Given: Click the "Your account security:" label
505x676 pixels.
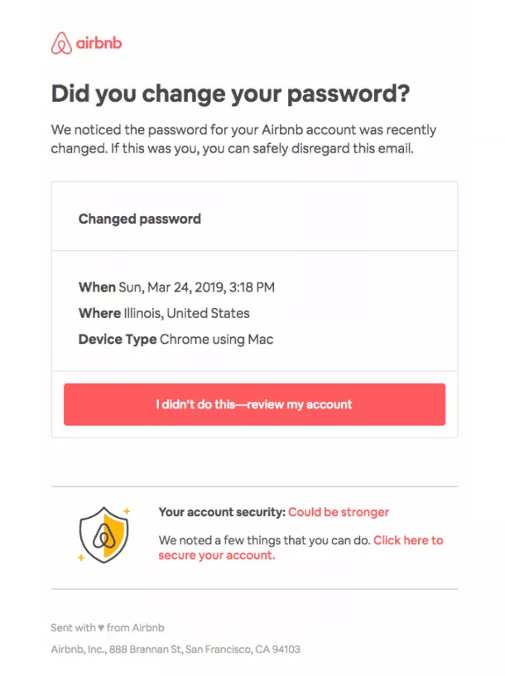Looking at the screenshot, I should [x=221, y=512].
